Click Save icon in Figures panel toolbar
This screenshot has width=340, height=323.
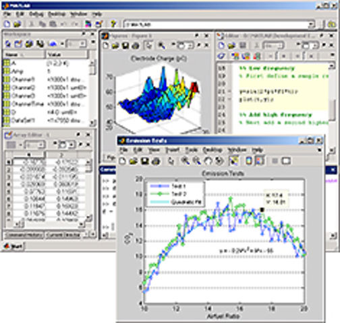click(x=125, y=46)
